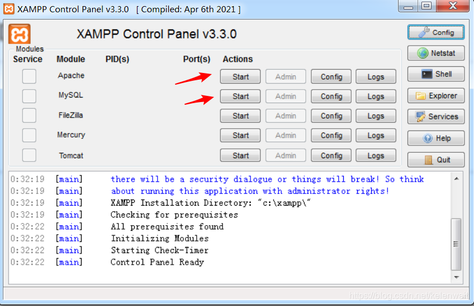The image size is (474, 306).
Task: Click the large orange XAMPP logo beside the heading
Action: (20, 35)
